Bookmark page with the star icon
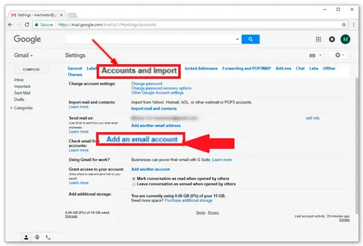 click(344, 25)
